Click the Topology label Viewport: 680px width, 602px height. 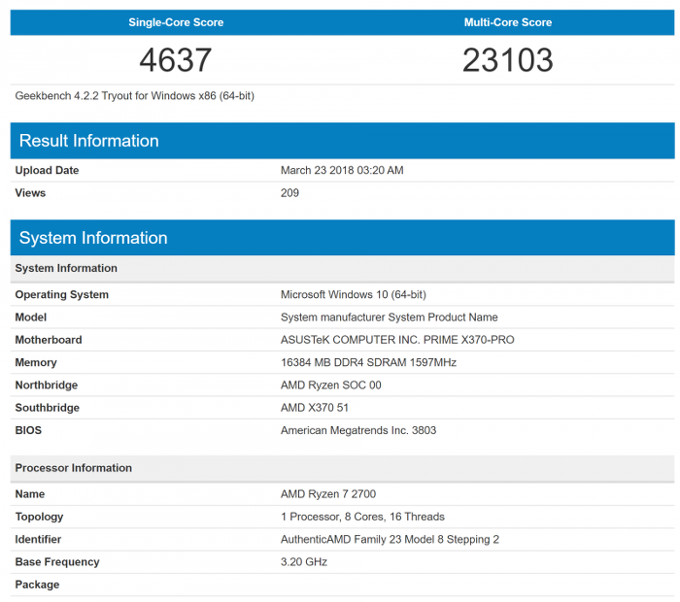click(39, 518)
